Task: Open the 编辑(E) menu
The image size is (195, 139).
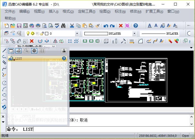Action: 24,12
